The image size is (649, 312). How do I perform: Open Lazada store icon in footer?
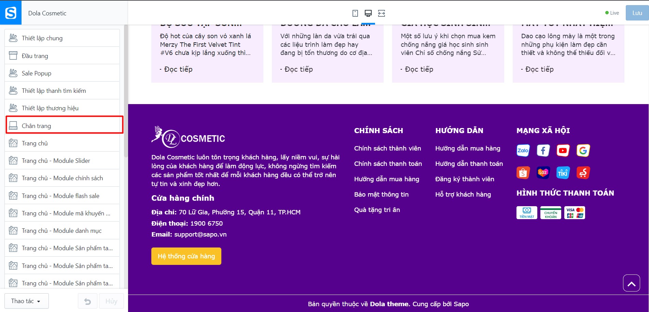point(543,173)
